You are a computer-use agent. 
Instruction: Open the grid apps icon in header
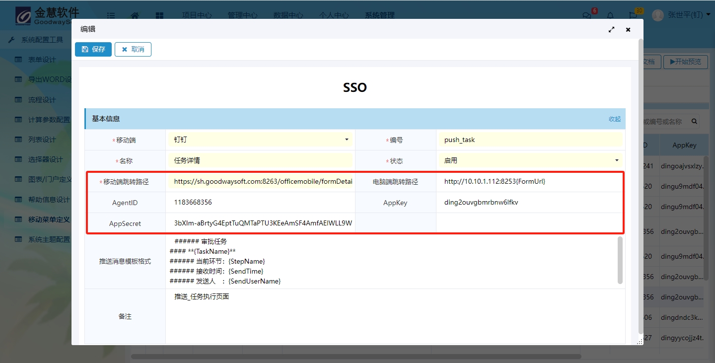coord(159,15)
